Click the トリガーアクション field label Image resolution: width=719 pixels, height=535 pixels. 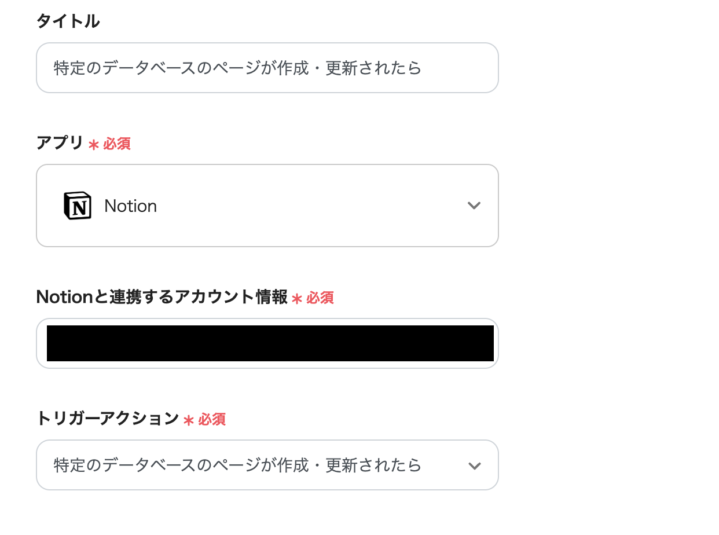click(x=107, y=419)
